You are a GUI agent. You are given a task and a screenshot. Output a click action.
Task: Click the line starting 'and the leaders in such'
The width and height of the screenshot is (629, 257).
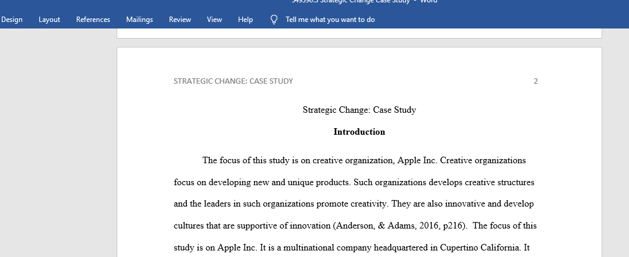(x=353, y=204)
